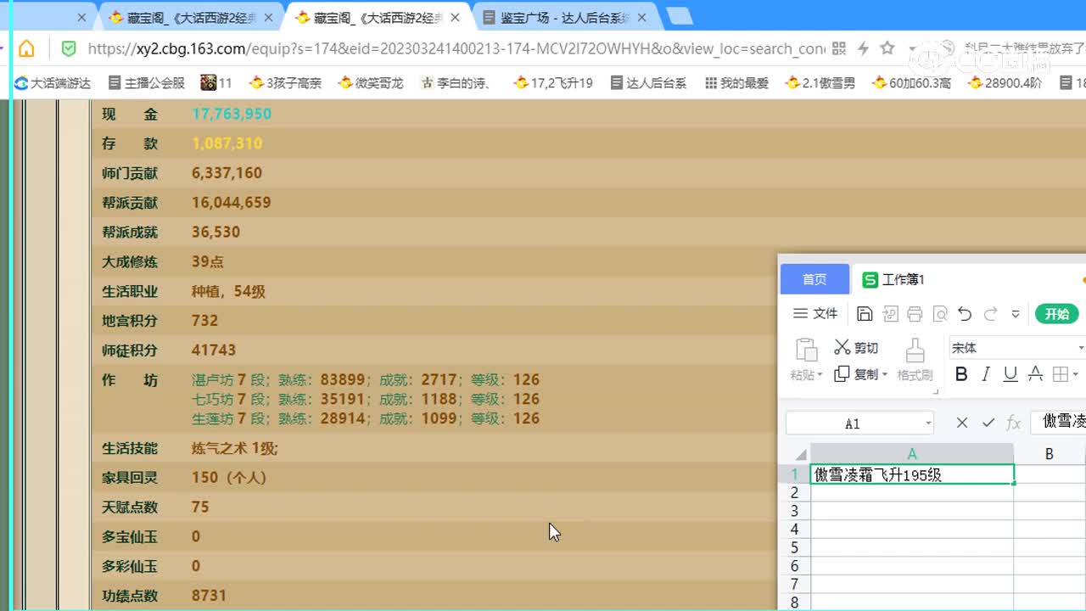
Task: Open the 3孩子高亲 bookmark
Action: (285, 82)
